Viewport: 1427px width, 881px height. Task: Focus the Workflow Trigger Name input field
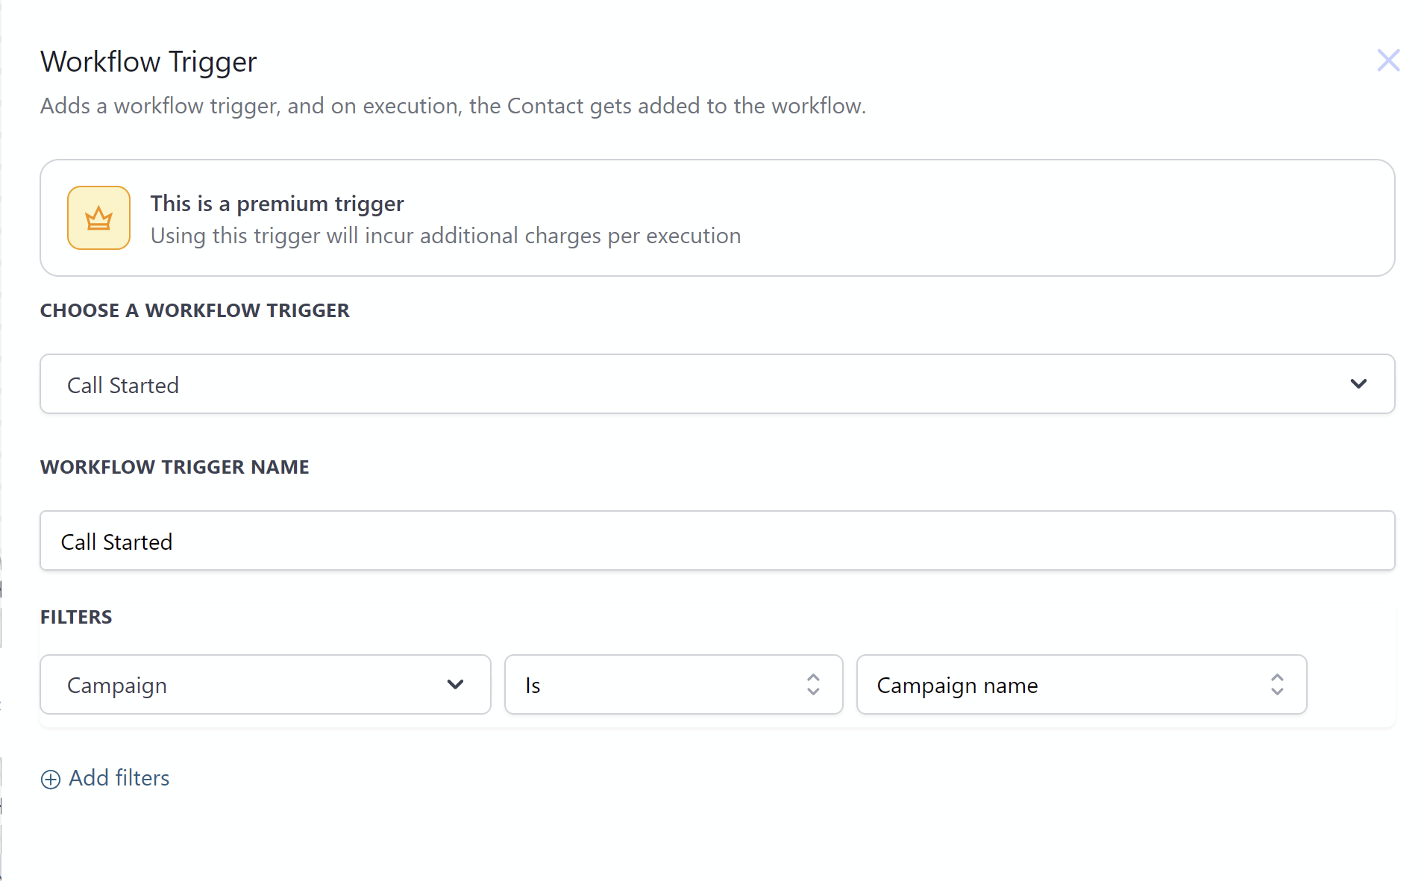click(x=717, y=541)
